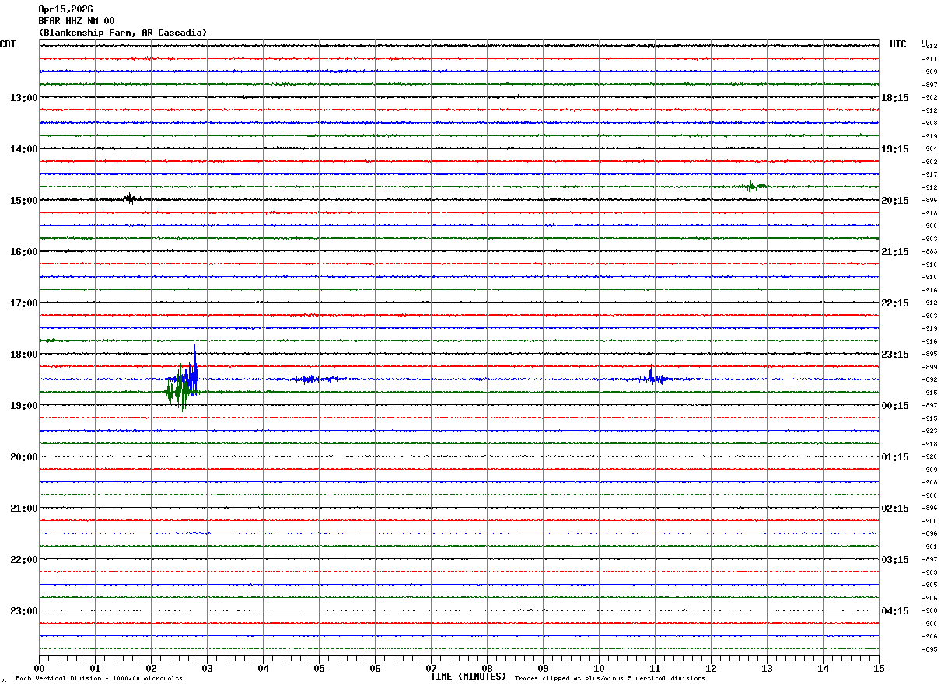Select the 00:15 UTC time label
941x689 pixels.
(894, 406)
